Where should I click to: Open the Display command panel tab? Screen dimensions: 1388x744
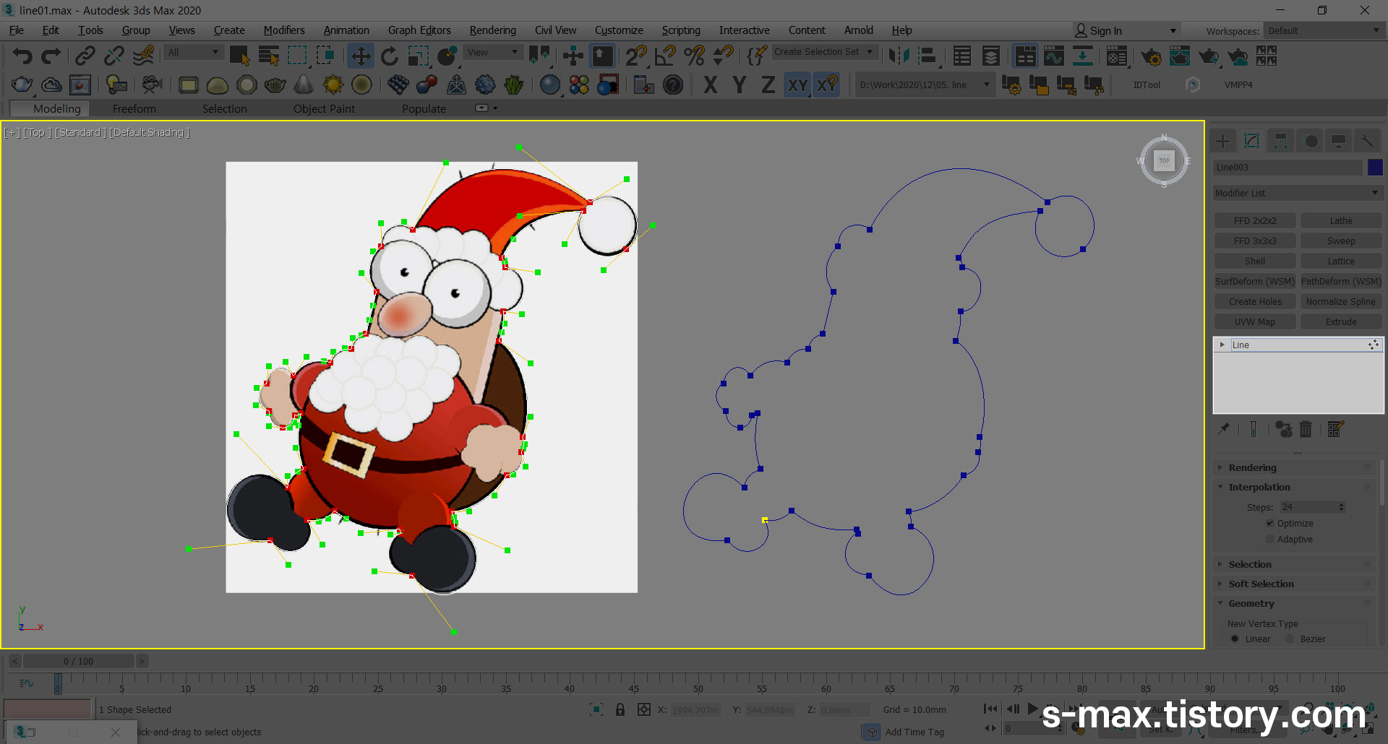(x=1339, y=141)
